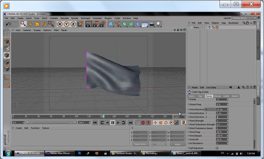Click attributes back arrow icon
Image resolution: width=264 pixels, height=159 pixels.
(230, 87)
